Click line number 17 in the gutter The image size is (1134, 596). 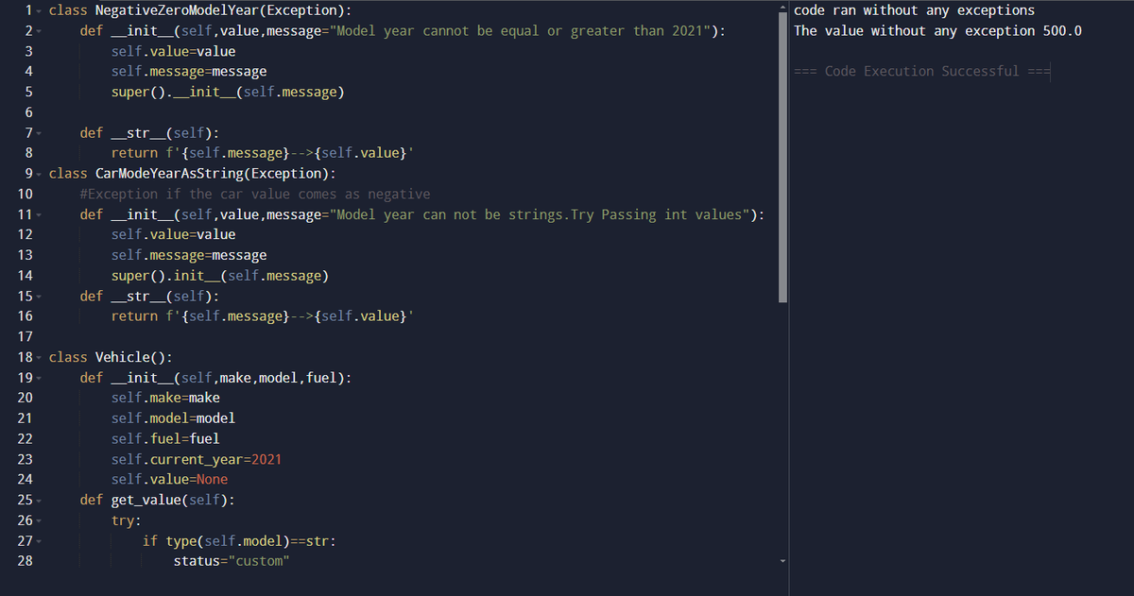[x=26, y=337]
